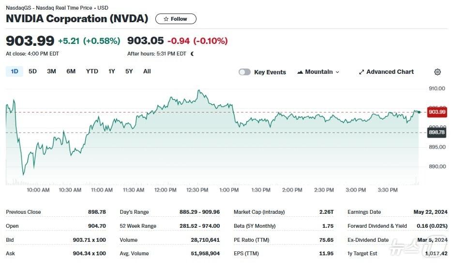Select the 3M time range

pos(51,71)
